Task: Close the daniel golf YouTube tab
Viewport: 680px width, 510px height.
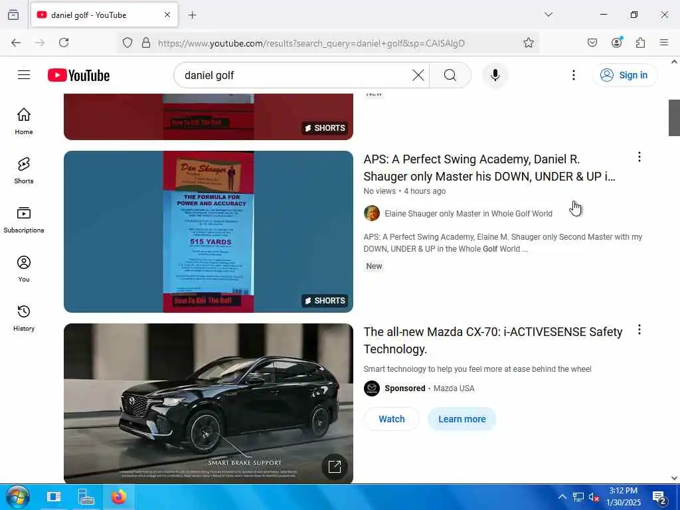Action: coord(167,15)
